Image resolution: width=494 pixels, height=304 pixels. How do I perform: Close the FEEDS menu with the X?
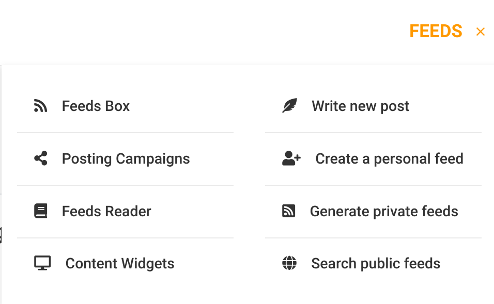click(481, 32)
